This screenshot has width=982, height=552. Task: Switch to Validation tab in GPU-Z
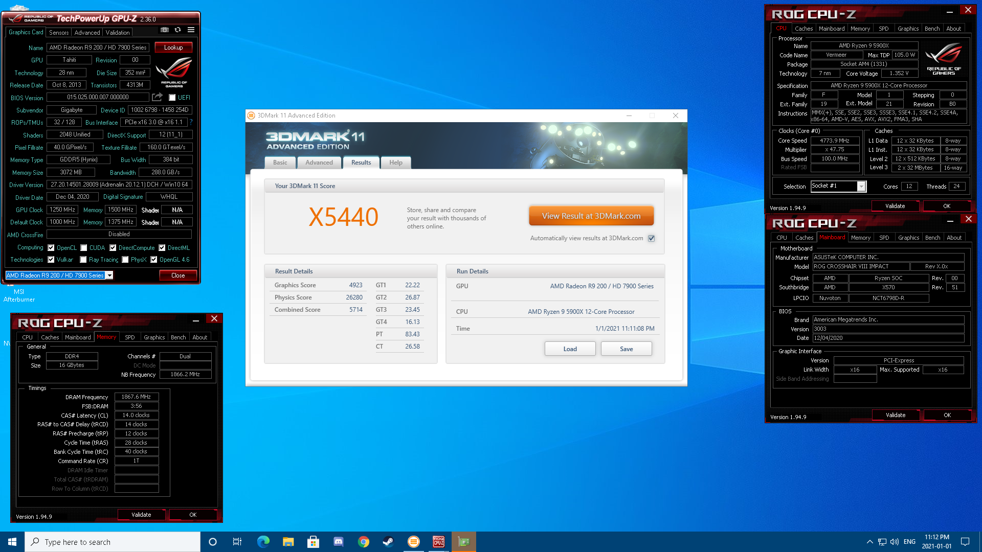click(x=118, y=32)
